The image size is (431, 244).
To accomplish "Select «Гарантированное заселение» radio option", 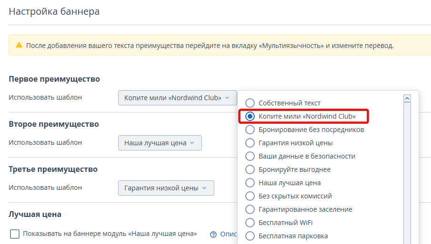I will pyautogui.click(x=250, y=209).
